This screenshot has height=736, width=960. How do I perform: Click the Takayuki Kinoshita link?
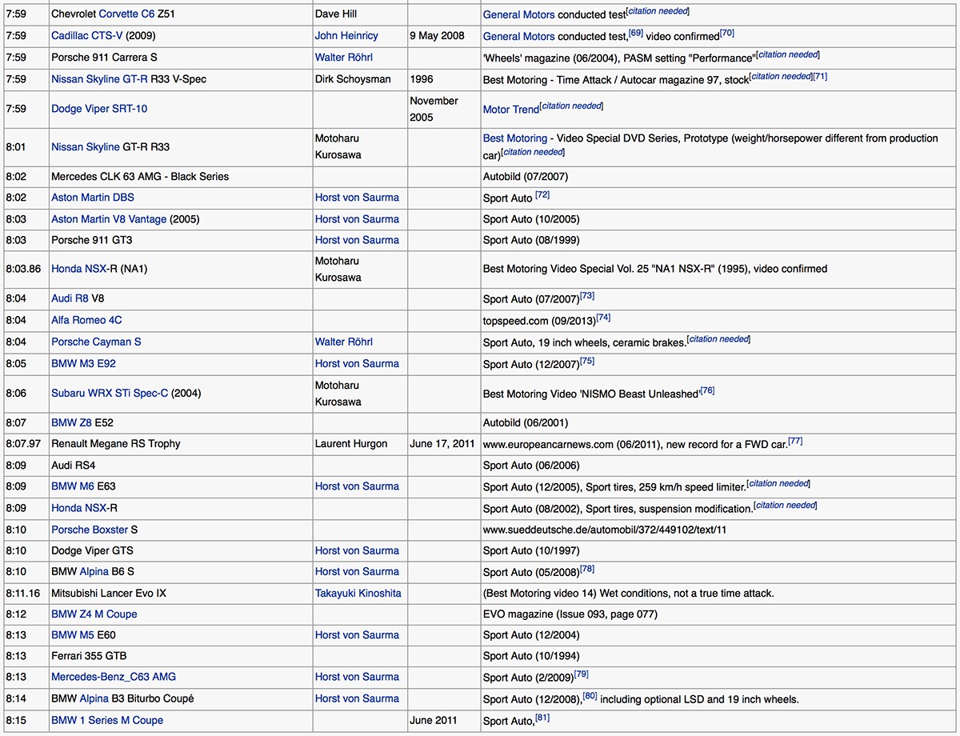point(358,593)
